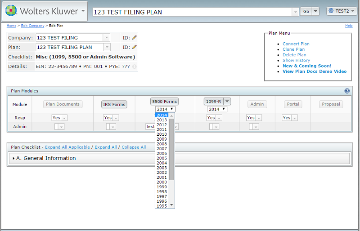Choose 1998 in the year list
The width and height of the screenshot is (360, 231).
(162, 192)
